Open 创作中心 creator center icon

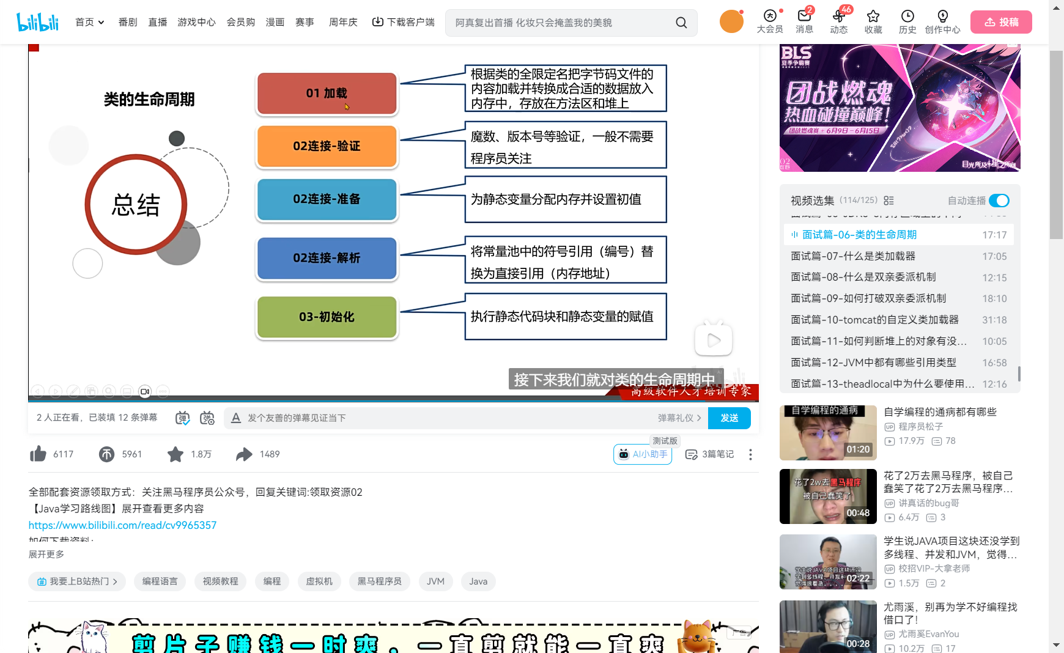point(942,22)
